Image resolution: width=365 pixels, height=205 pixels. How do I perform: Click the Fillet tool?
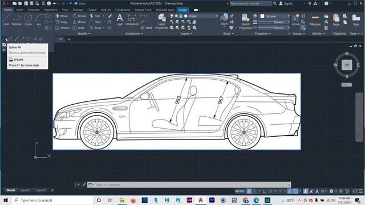(95, 22)
